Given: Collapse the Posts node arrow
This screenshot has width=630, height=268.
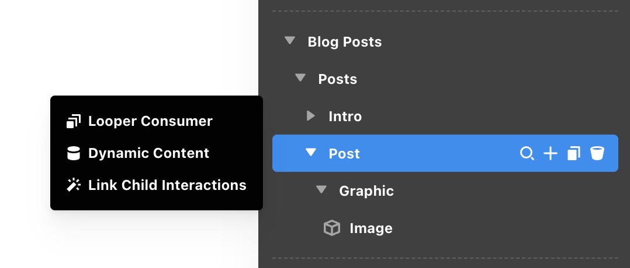Looking at the screenshot, I should [x=300, y=79].
